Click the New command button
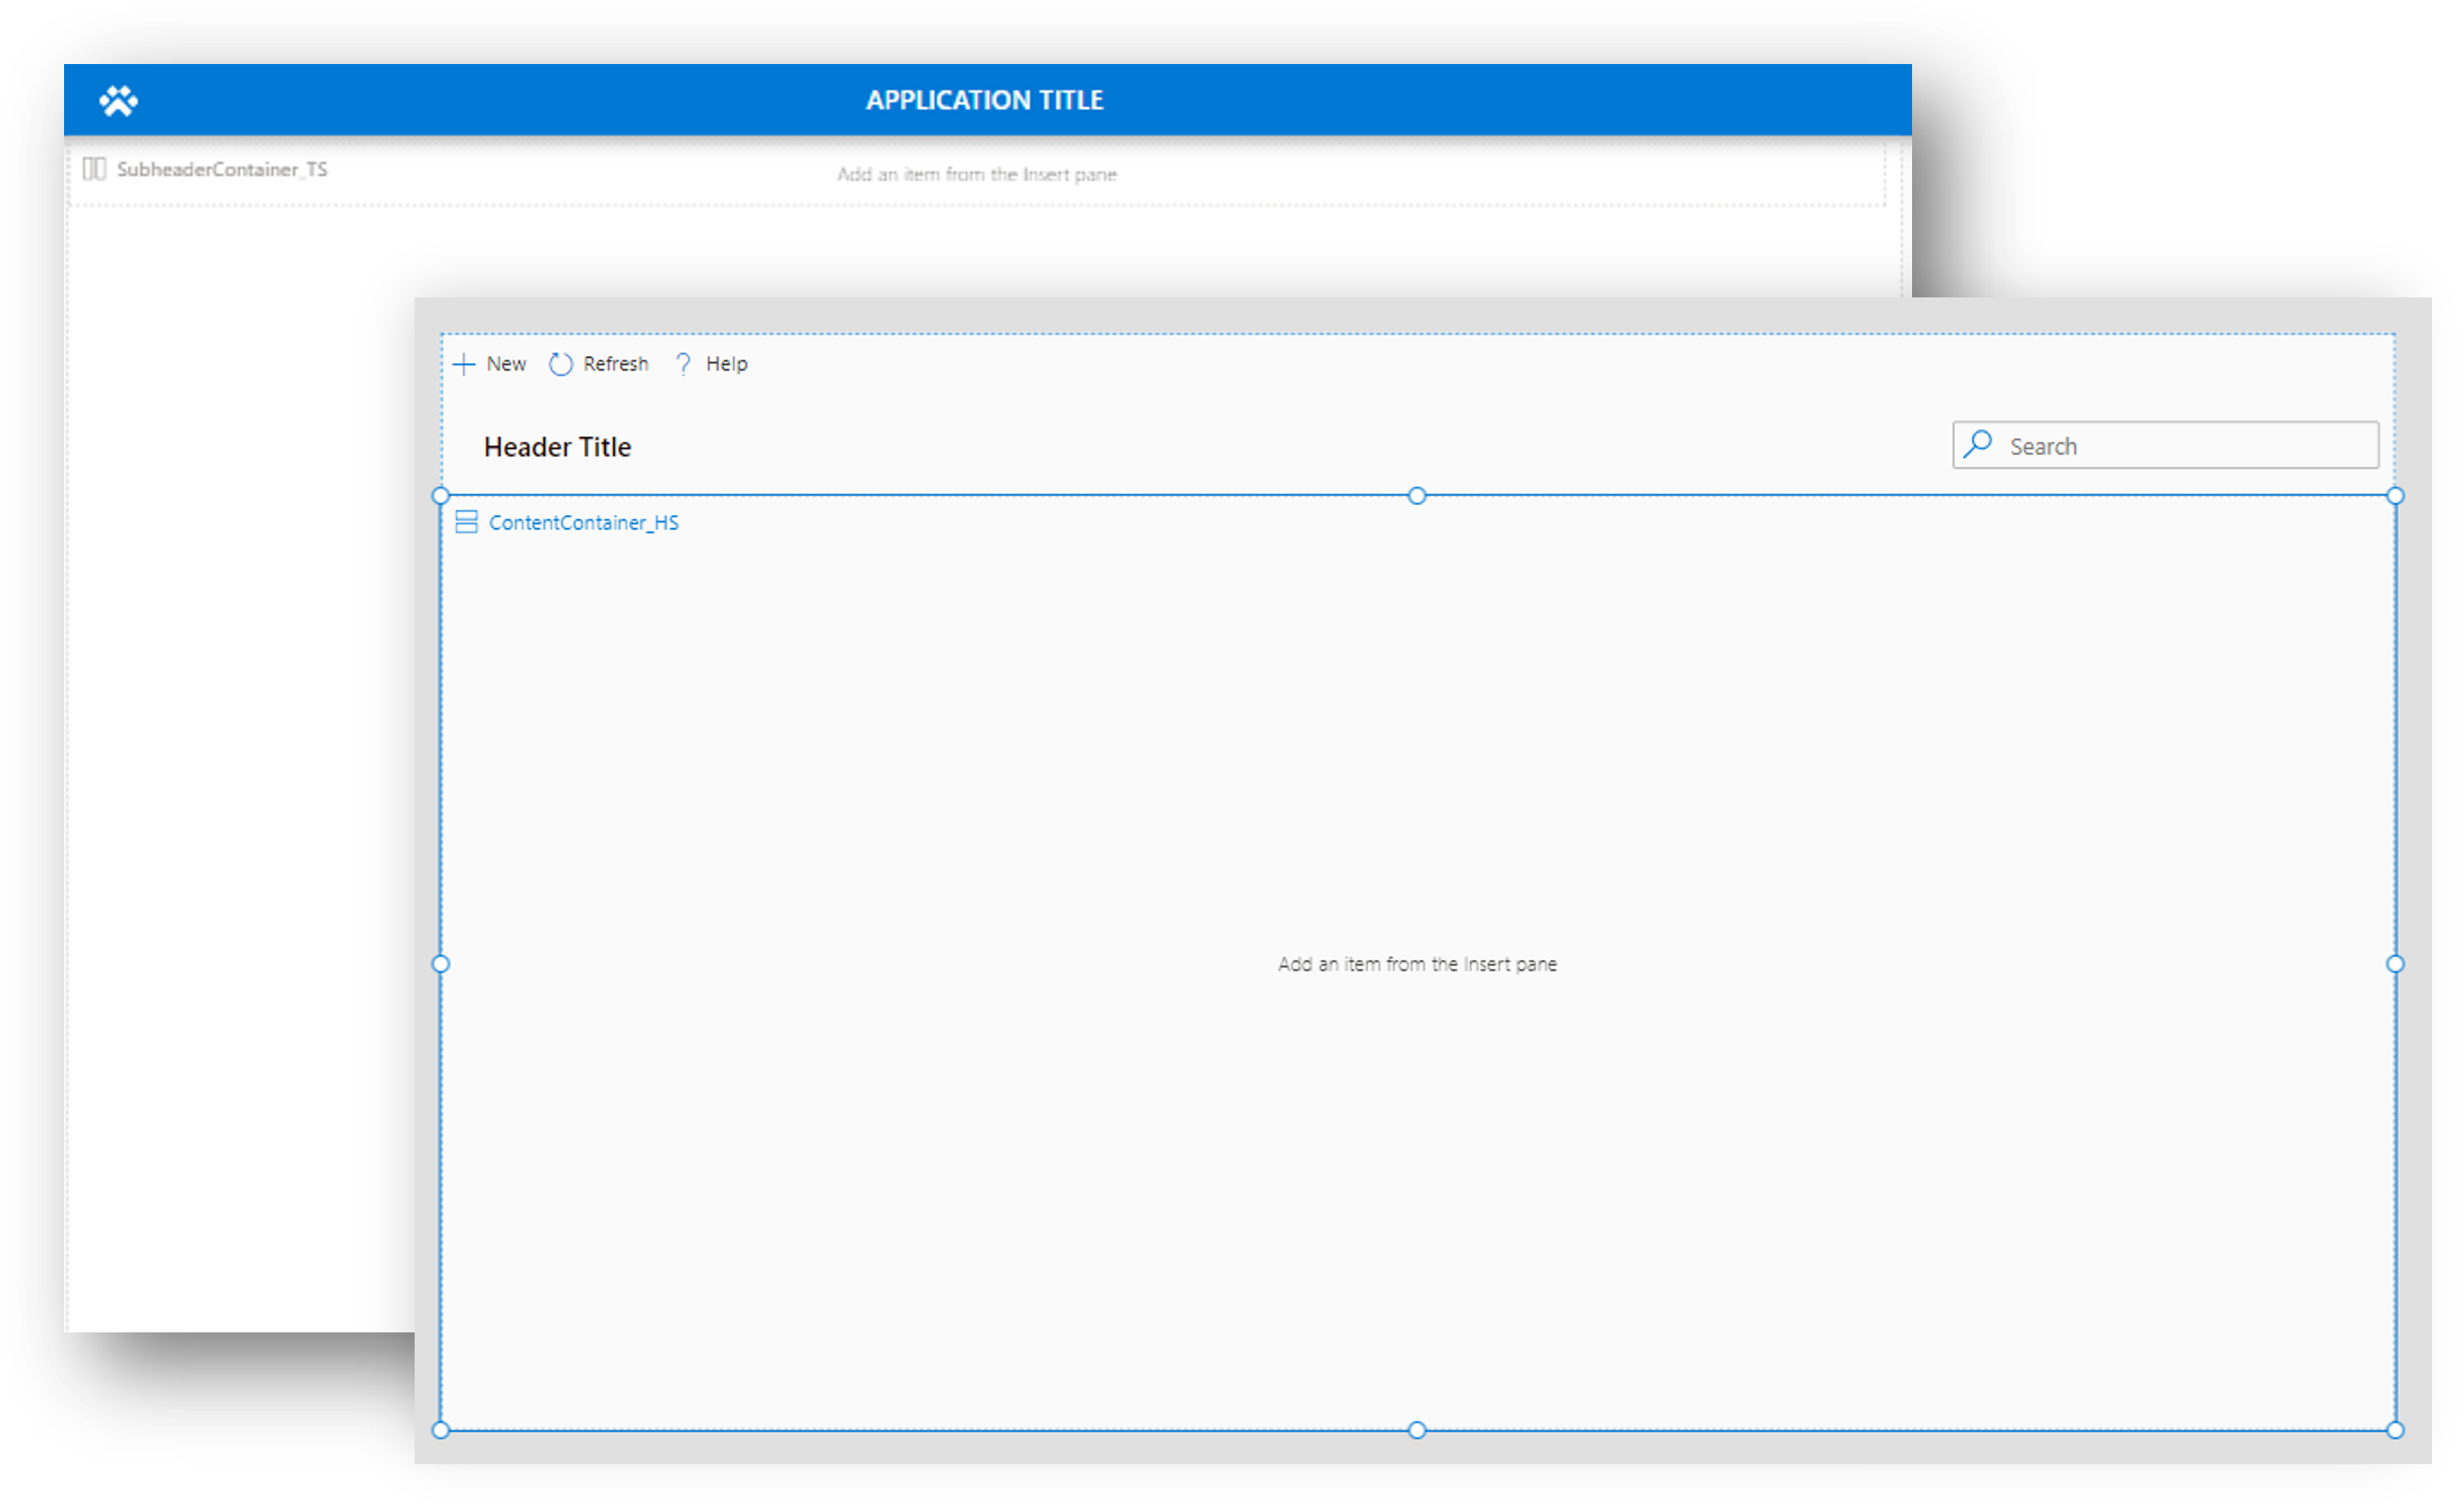This screenshot has width=2464, height=1509. (x=490, y=364)
